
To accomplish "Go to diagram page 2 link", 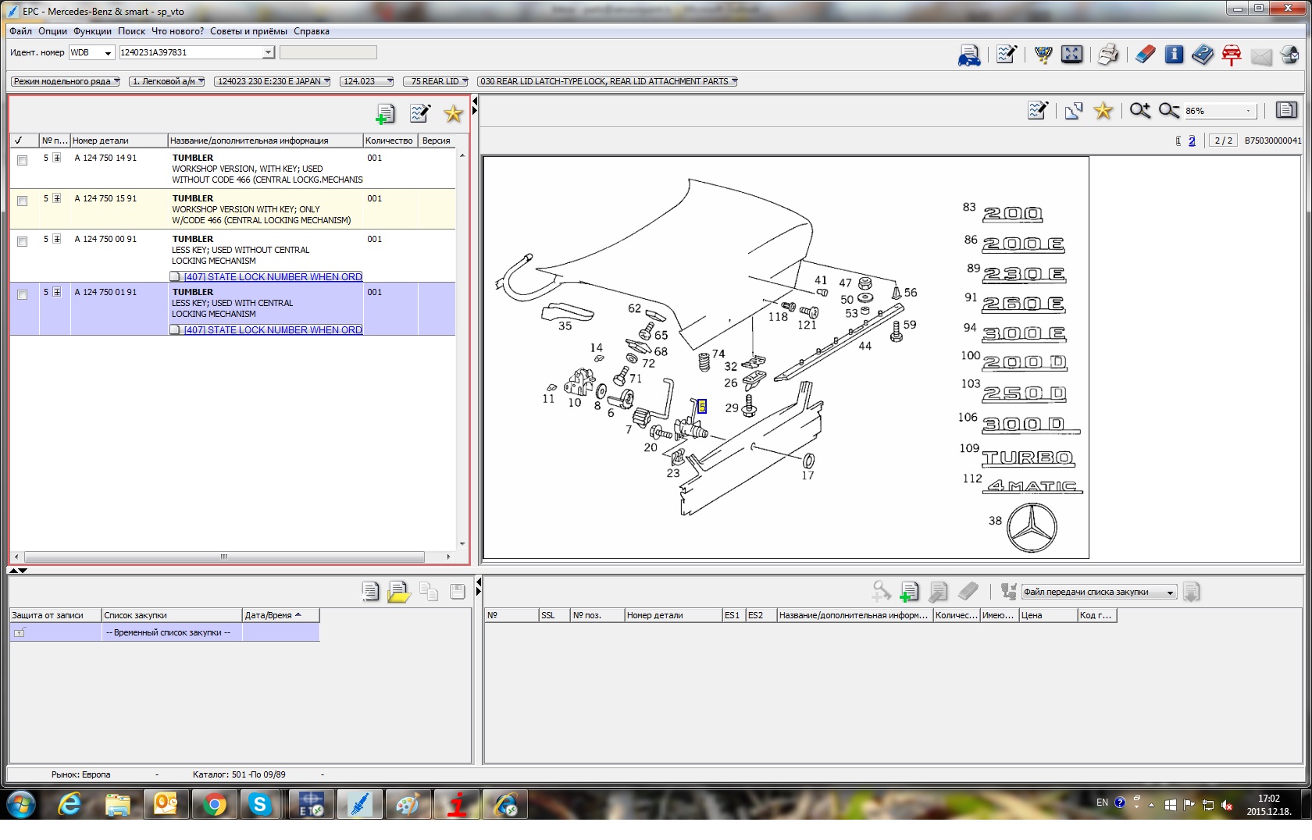I will 1192,141.
